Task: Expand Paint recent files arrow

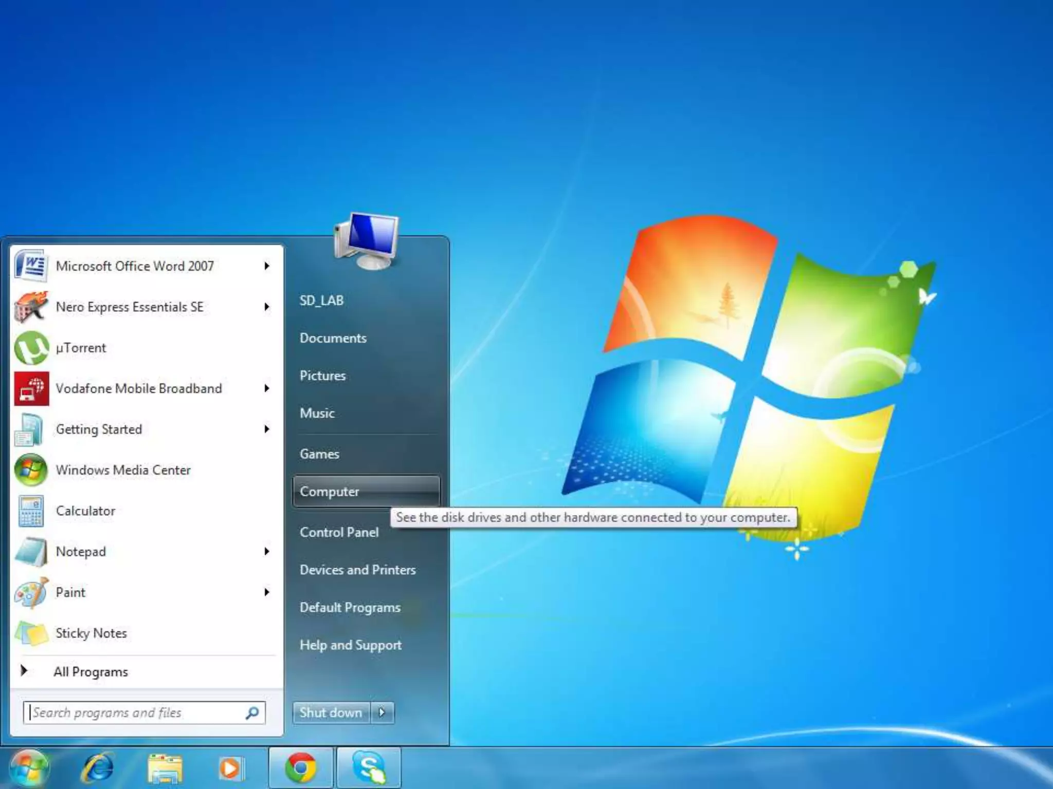Action: tap(267, 592)
